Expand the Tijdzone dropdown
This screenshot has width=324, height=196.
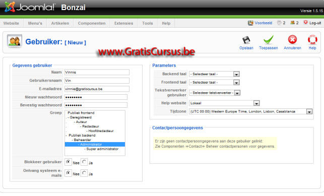tap(250, 111)
